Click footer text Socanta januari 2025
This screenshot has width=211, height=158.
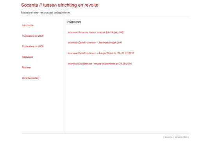coord(176,137)
